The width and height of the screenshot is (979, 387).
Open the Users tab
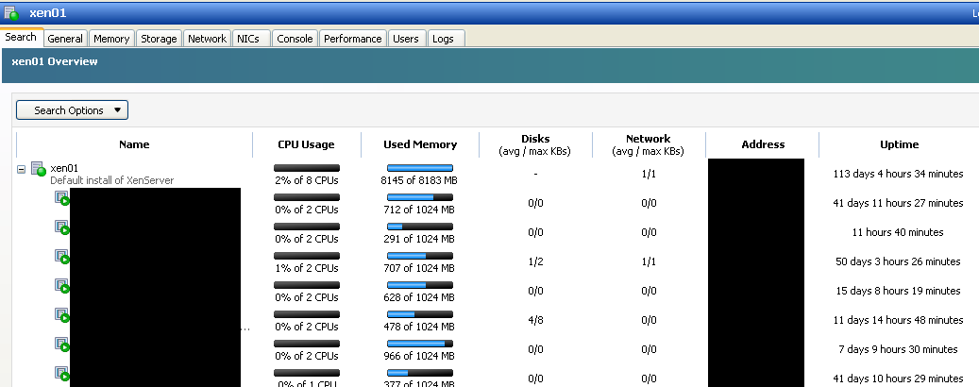pyautogui.click(x=406, y=39)
